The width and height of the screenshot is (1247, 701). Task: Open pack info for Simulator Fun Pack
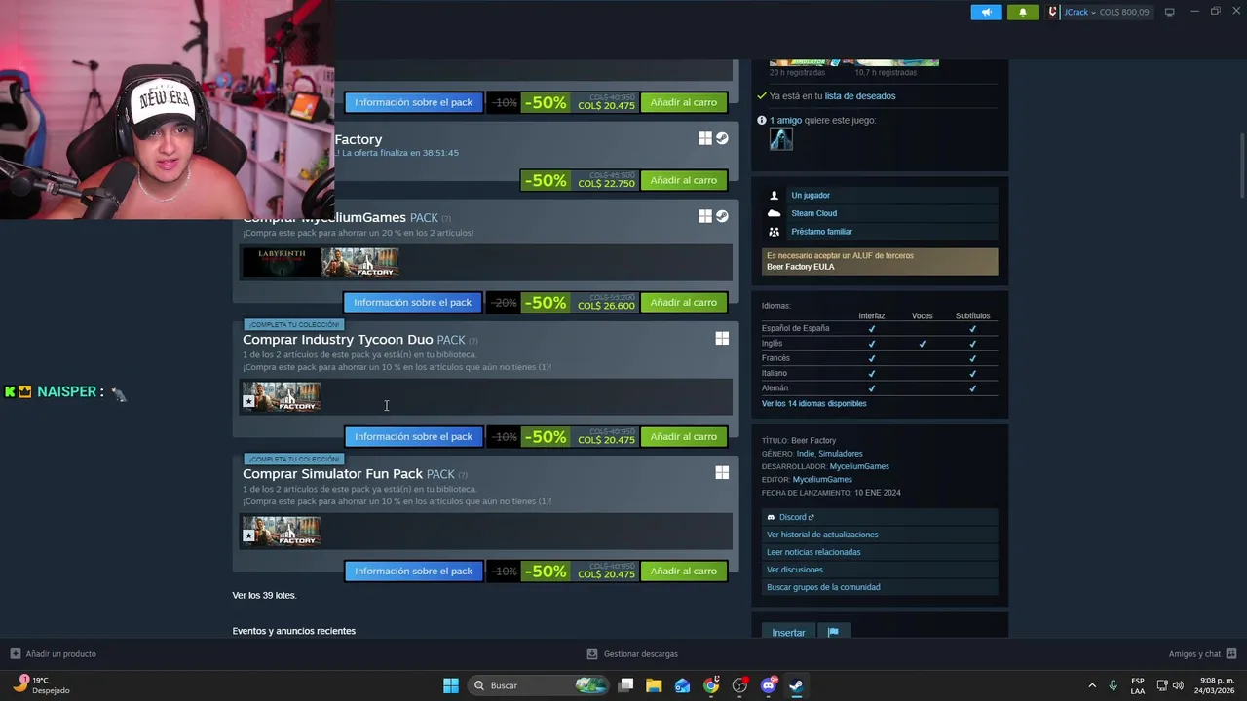(x=413, y=572)
